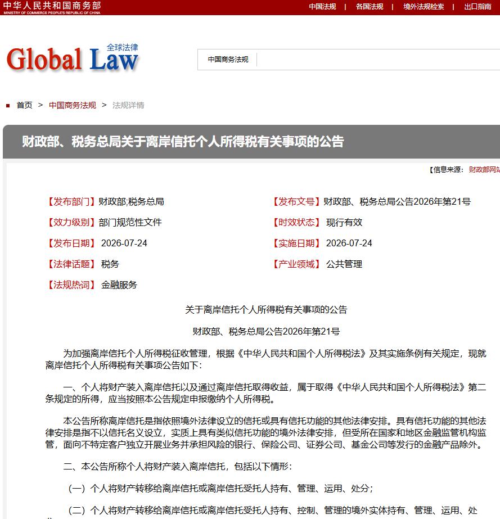The width and height of the screenshot is (500, 519).
Task: Click the red 【时效状态】 label
Action: pos(296,223)
